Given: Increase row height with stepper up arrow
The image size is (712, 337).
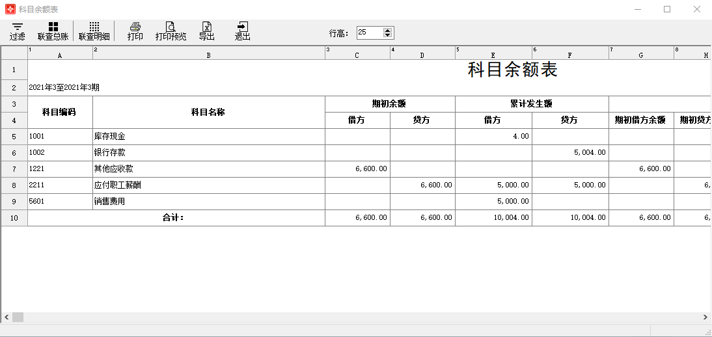Looking at the screenshot, I should point(387,30).
